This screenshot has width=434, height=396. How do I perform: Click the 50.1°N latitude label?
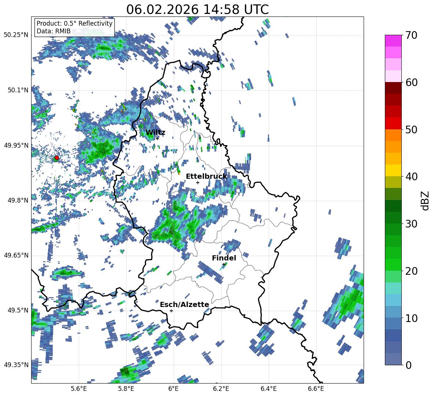coord(18,90)
